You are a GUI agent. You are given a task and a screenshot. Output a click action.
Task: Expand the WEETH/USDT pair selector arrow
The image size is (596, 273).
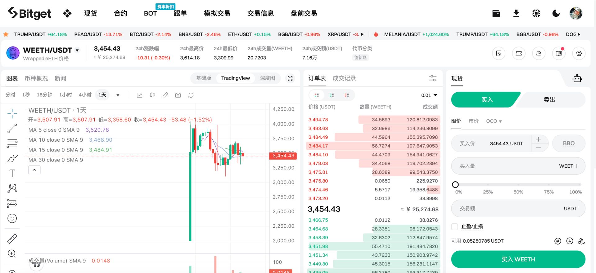pyautogui.click(x=77, y=50)
